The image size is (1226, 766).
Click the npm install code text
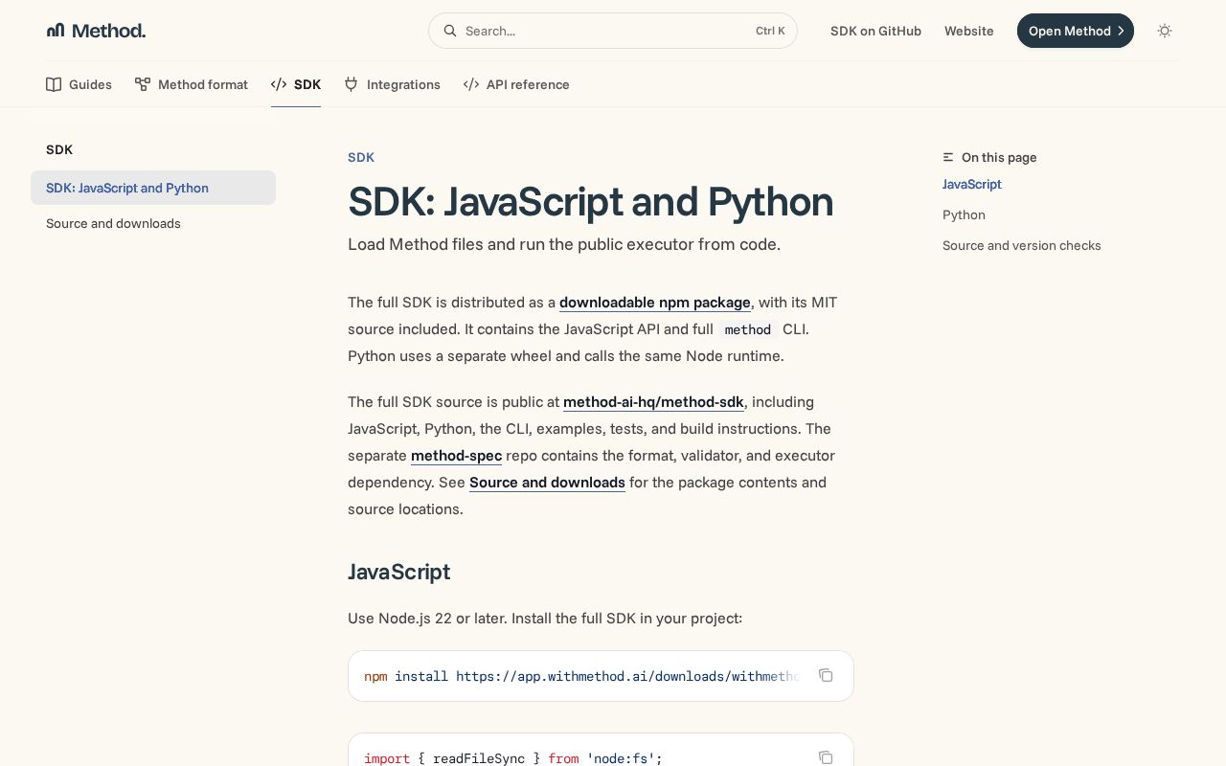pos(581,676)
